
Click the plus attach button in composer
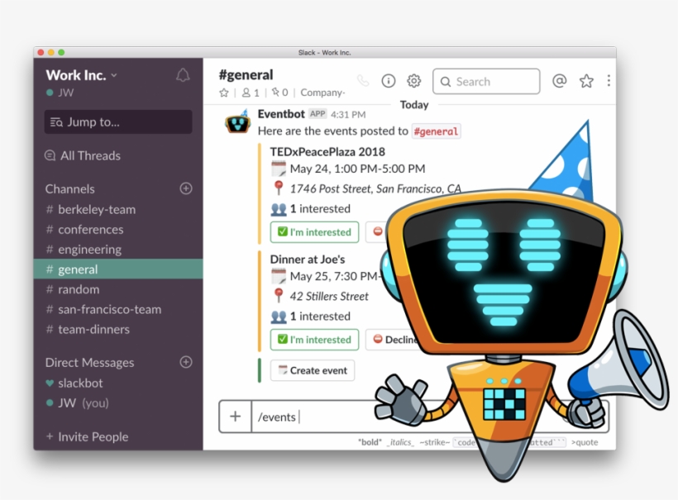coord(235,417)
